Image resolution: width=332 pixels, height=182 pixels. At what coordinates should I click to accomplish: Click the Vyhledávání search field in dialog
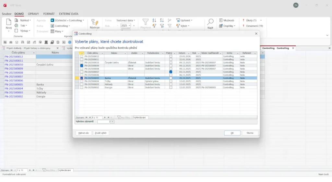tap(140, 118)
